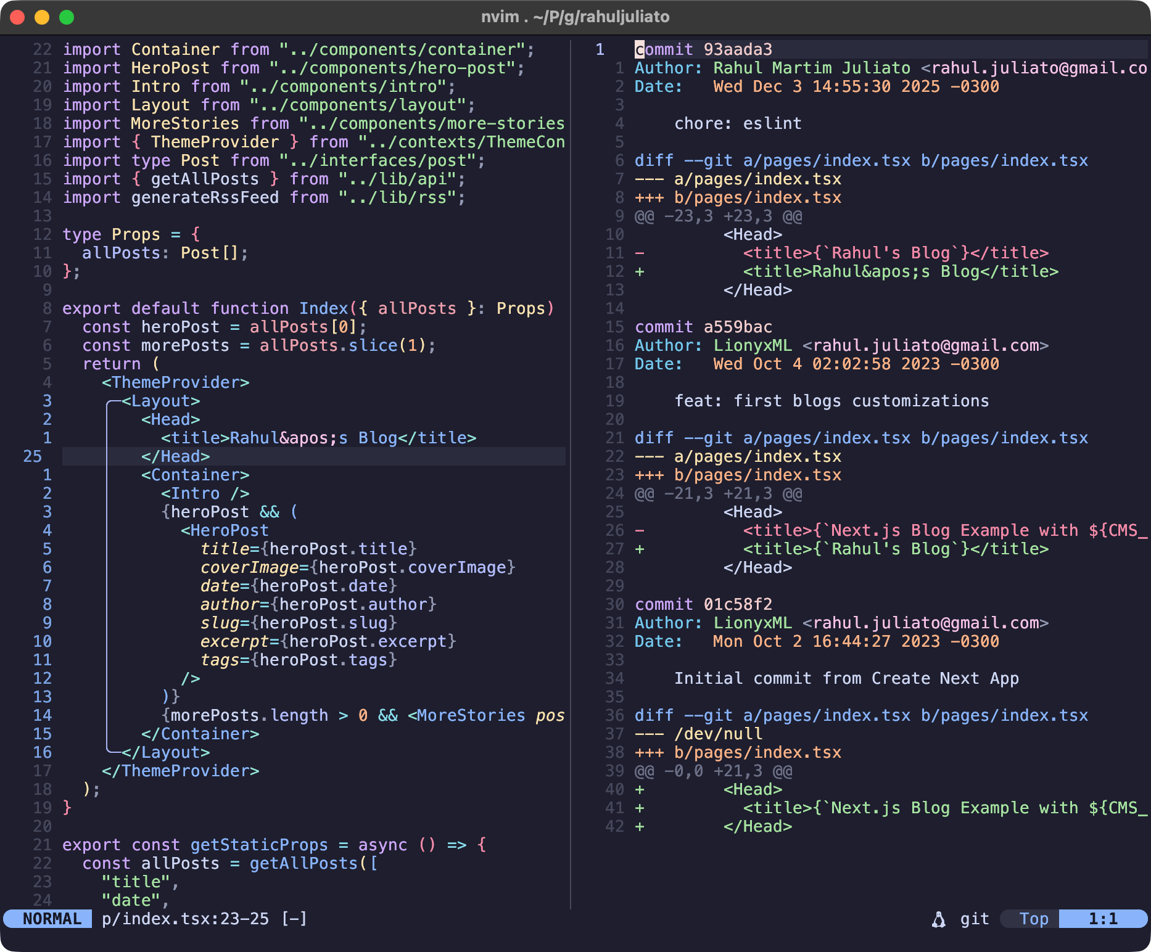Click 'const morePosts = allPosts.slice(1);' line

[x=259, y=345]
